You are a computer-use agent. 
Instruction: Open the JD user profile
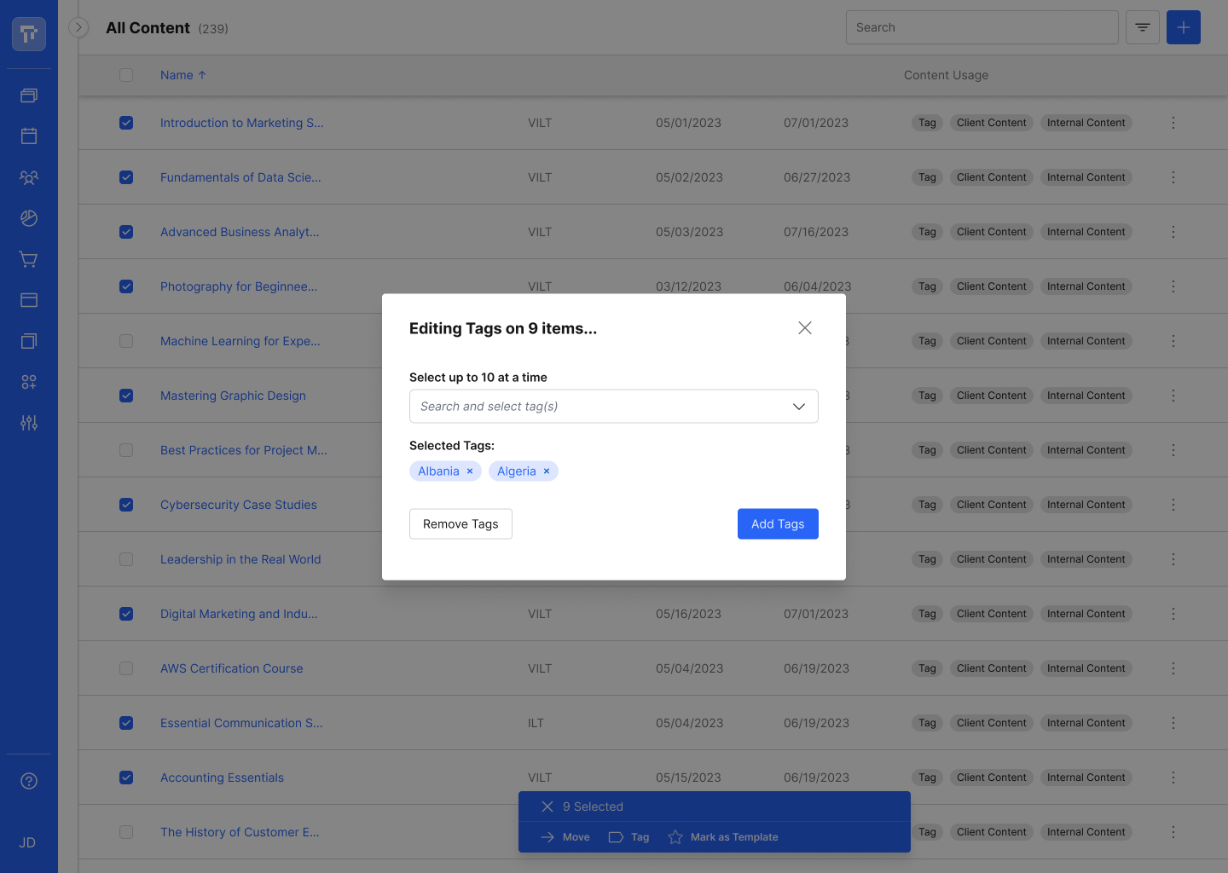[x=27, y=842]
